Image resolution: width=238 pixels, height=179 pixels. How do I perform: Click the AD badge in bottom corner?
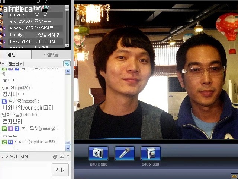pos(234,176)
